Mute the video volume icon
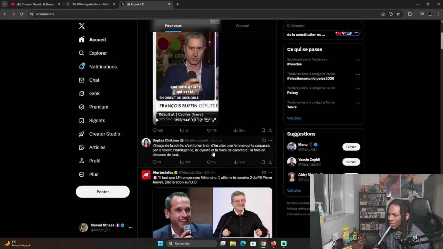Image resolution: width=443 pixels, height=249 pixels. [x=193, y=120]
